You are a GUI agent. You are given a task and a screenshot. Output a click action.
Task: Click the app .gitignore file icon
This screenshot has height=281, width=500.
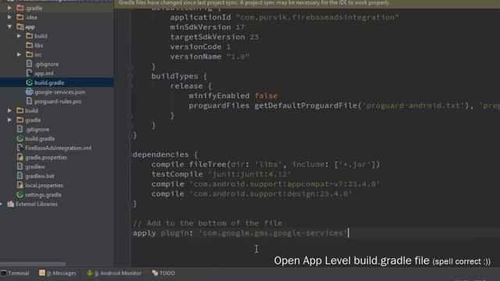tap(30, 64)
